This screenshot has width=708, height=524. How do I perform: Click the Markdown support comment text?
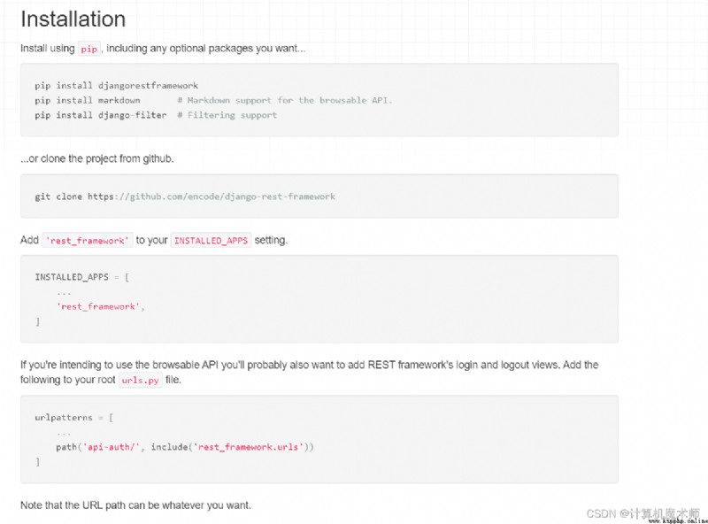(x=285, y=100)
